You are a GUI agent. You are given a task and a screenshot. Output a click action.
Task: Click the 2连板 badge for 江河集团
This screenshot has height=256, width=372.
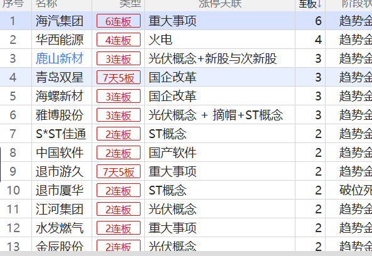[x=119, y=210]
